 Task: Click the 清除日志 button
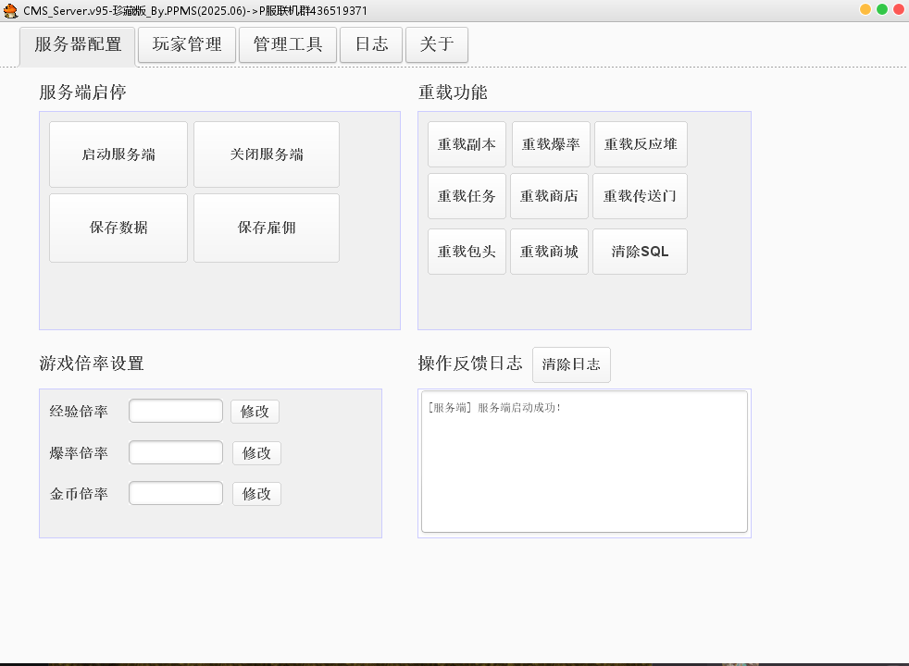click(571, 364)
